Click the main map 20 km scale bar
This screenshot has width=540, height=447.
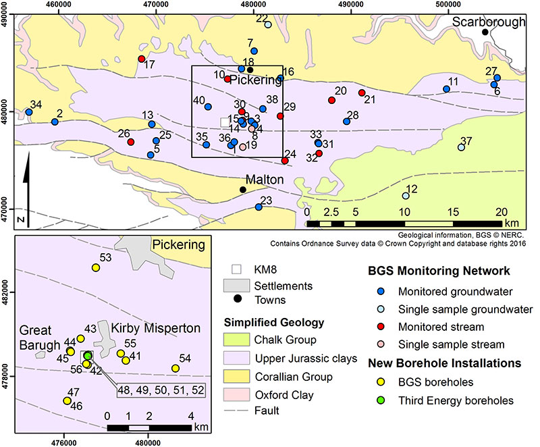[x=406, y=223]
